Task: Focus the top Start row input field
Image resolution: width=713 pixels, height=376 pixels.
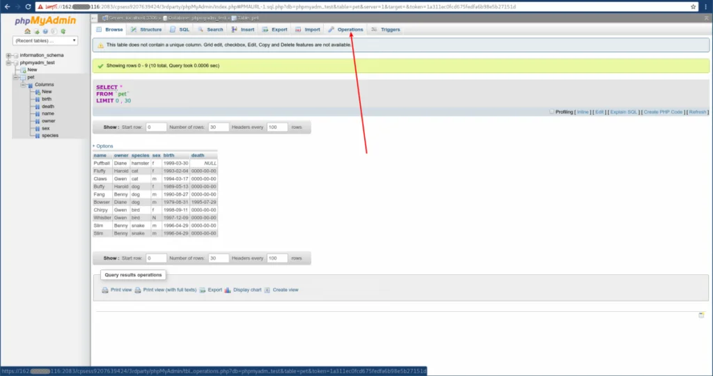Action: (156, 127)
